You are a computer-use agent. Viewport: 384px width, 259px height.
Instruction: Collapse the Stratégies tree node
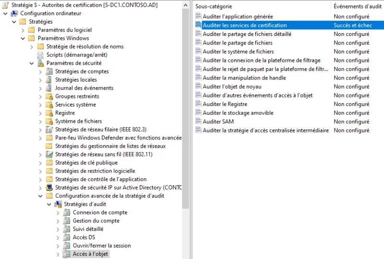14,22
